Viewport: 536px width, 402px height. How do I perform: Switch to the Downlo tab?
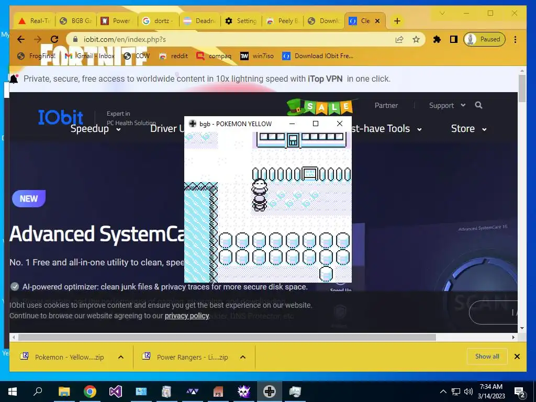pyautogui.click(x=323, y=21)
